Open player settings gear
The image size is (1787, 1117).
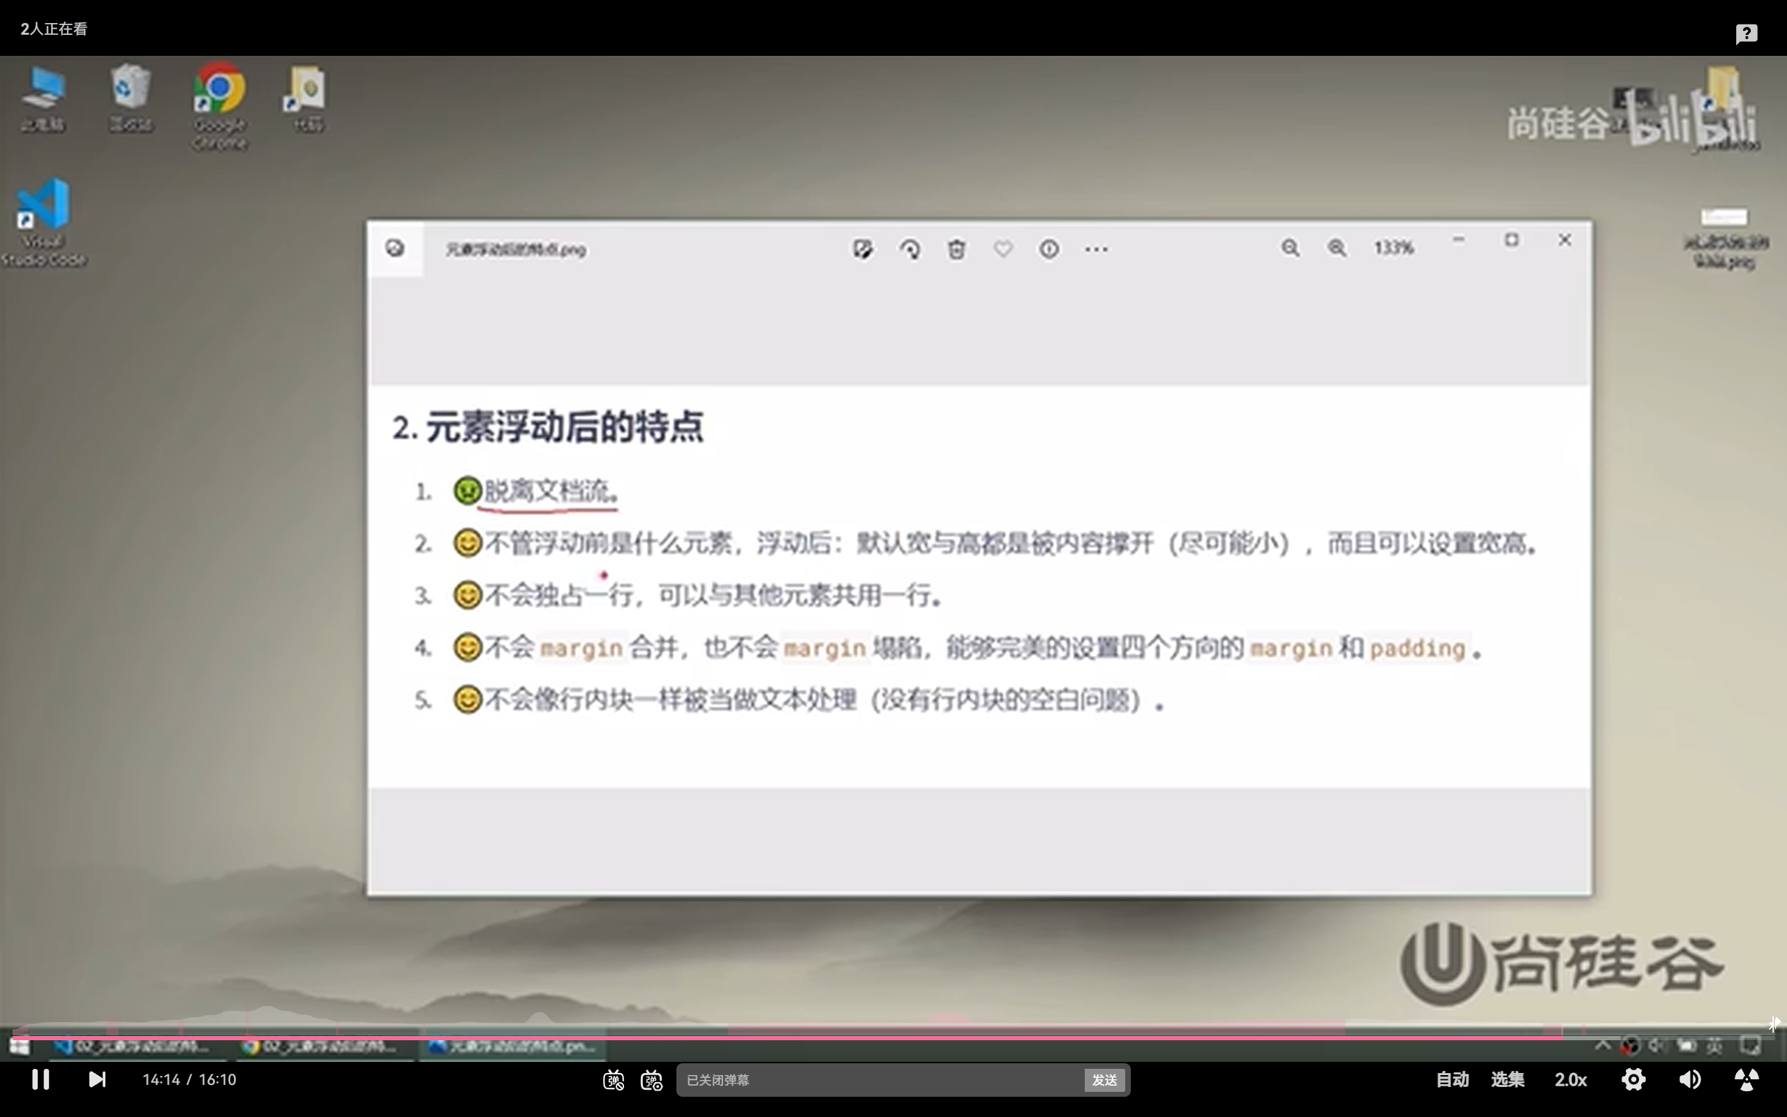[x=1633, y=1079]
